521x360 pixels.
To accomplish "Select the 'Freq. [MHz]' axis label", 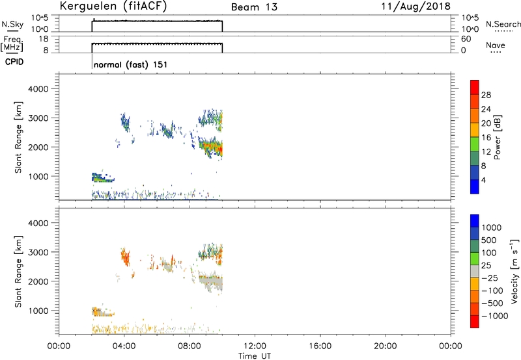I will point(12,44).
